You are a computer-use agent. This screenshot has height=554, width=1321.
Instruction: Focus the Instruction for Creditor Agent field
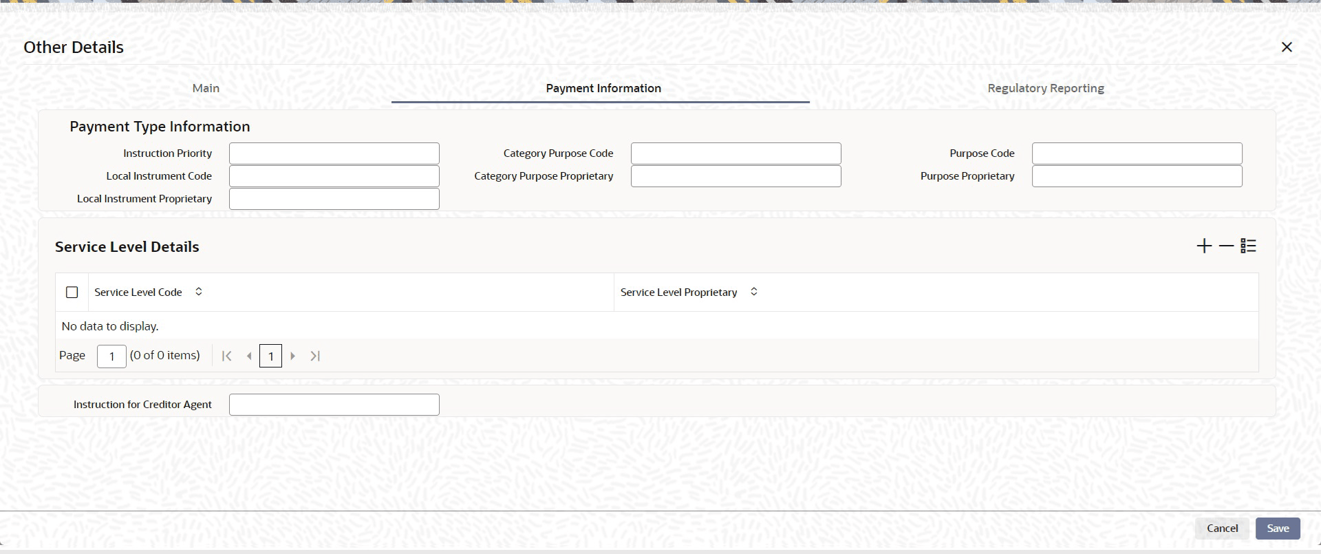click(334, 405)
